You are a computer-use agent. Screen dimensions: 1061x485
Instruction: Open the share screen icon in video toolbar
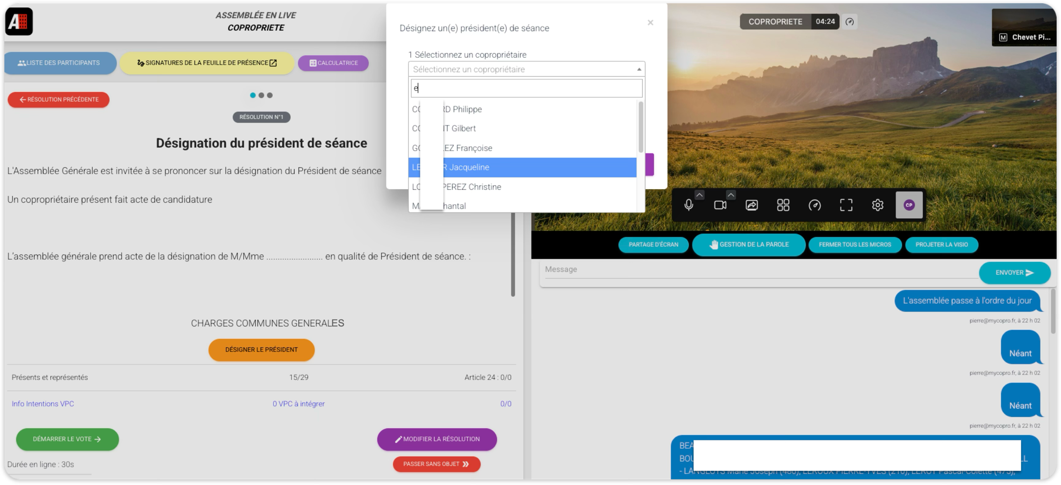(x=751, y=205)
